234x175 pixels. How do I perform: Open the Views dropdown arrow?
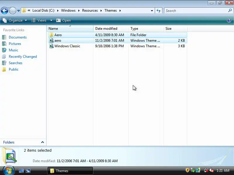coord(51,20)
